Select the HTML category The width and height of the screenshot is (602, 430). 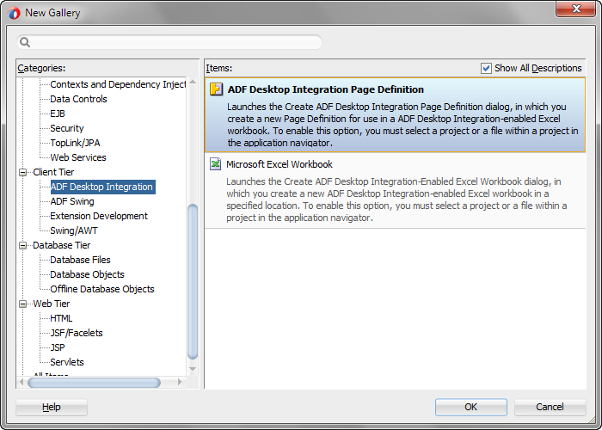tap(61, 318)
